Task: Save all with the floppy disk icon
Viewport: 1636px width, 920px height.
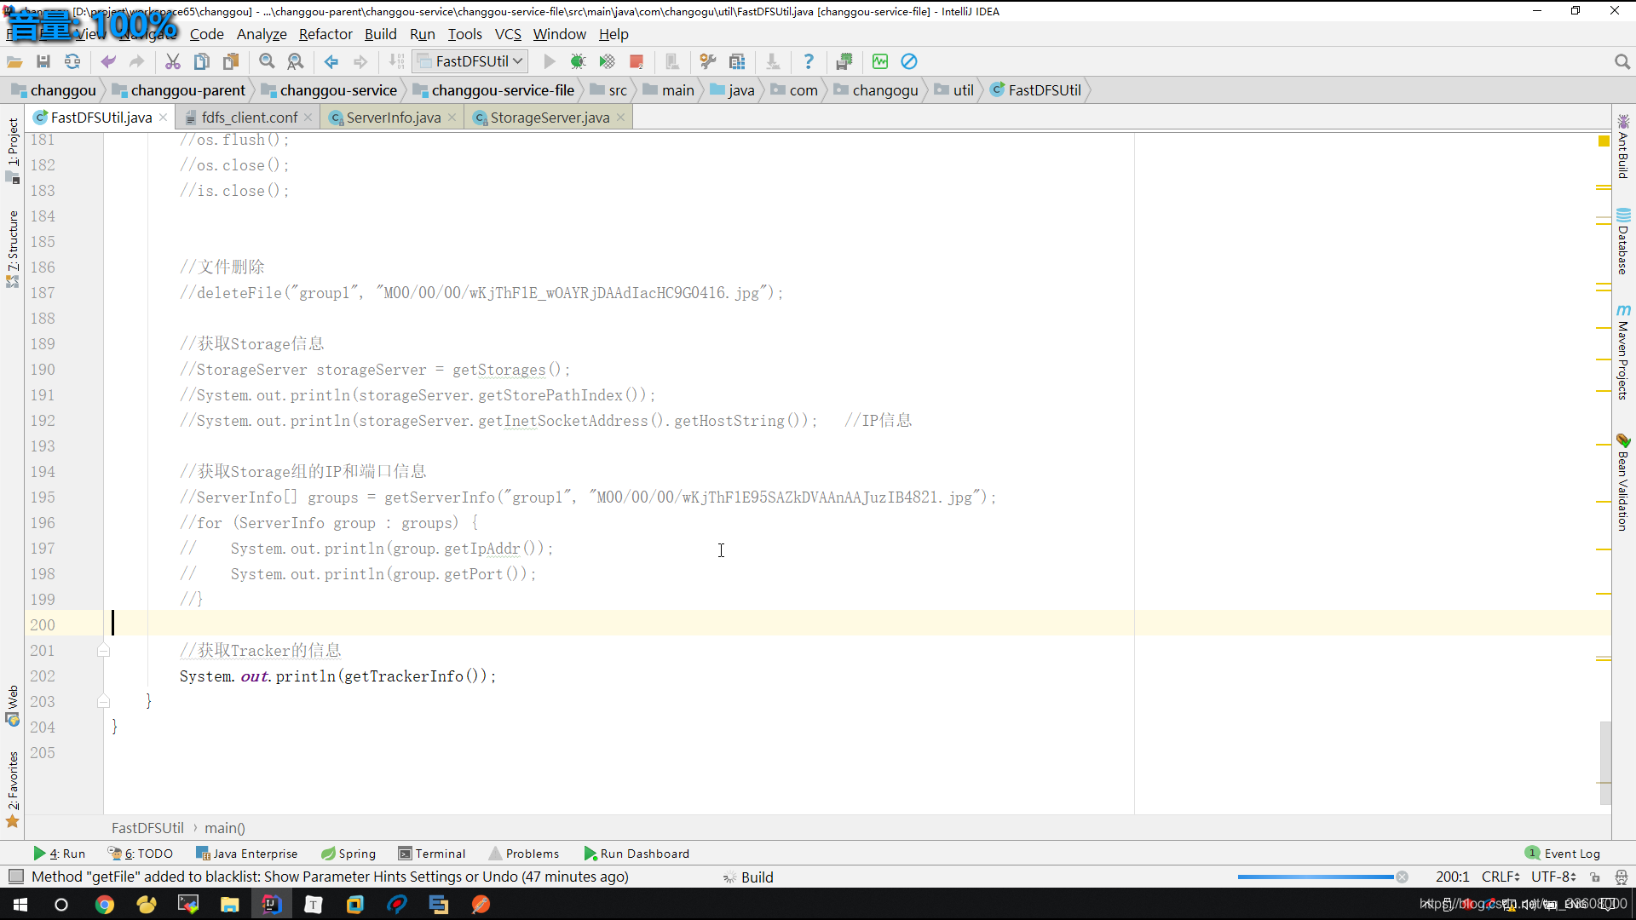Action: pyautogui.click(x=43, y=61)
